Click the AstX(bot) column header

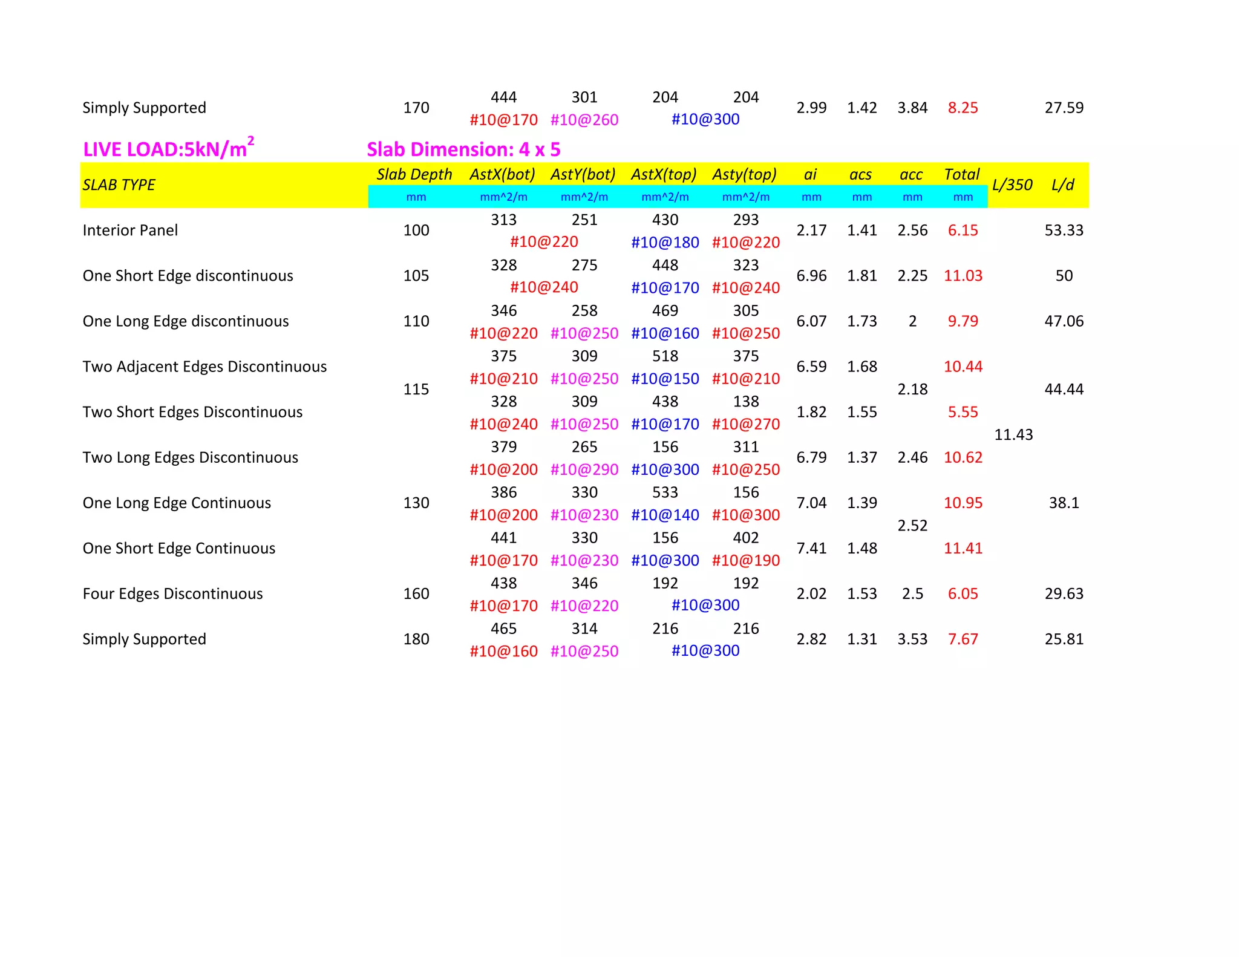click(x=503, y=175)
